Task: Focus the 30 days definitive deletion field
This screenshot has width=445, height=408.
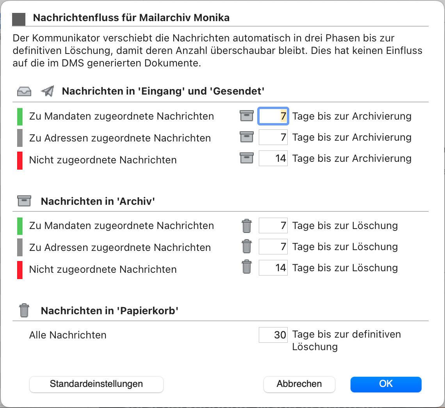Action: tap(273, 335)
